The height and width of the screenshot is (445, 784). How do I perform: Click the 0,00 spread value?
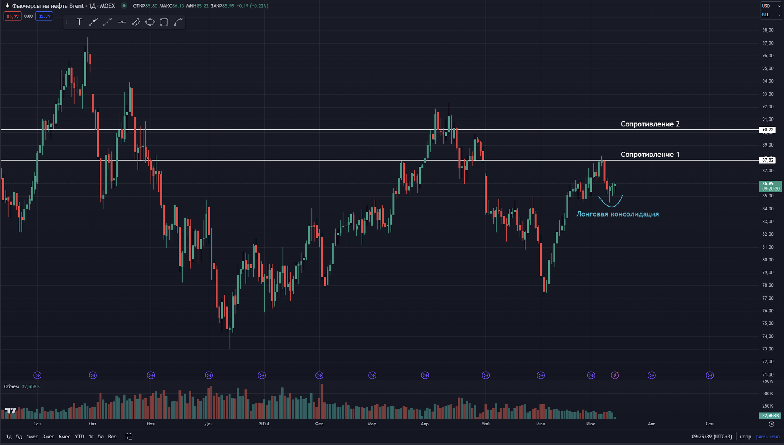(x=28, y=16)
